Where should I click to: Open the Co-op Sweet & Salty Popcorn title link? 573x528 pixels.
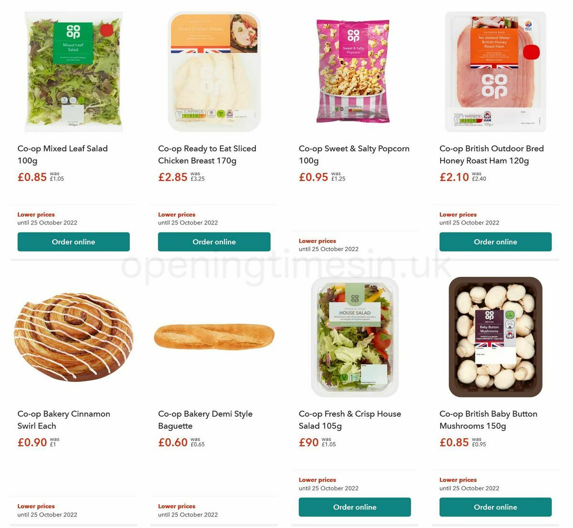click(354, 155)
